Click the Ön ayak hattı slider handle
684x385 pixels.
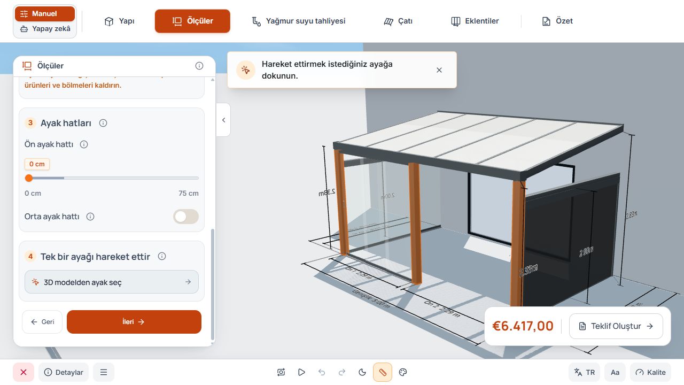click(29, 178)
